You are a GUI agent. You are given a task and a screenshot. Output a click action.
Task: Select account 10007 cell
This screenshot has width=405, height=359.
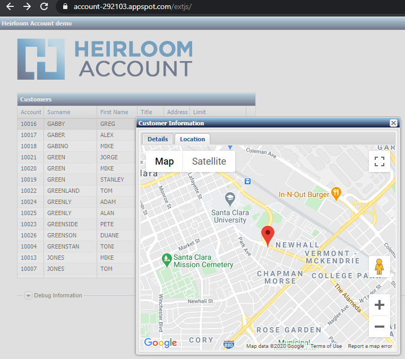(x=31, y=269)
